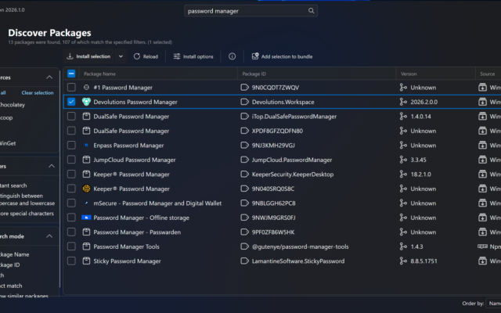501x313 pixels.
Task: Click the Password Manager Offline storage blue icon
Action: (86, 218)
